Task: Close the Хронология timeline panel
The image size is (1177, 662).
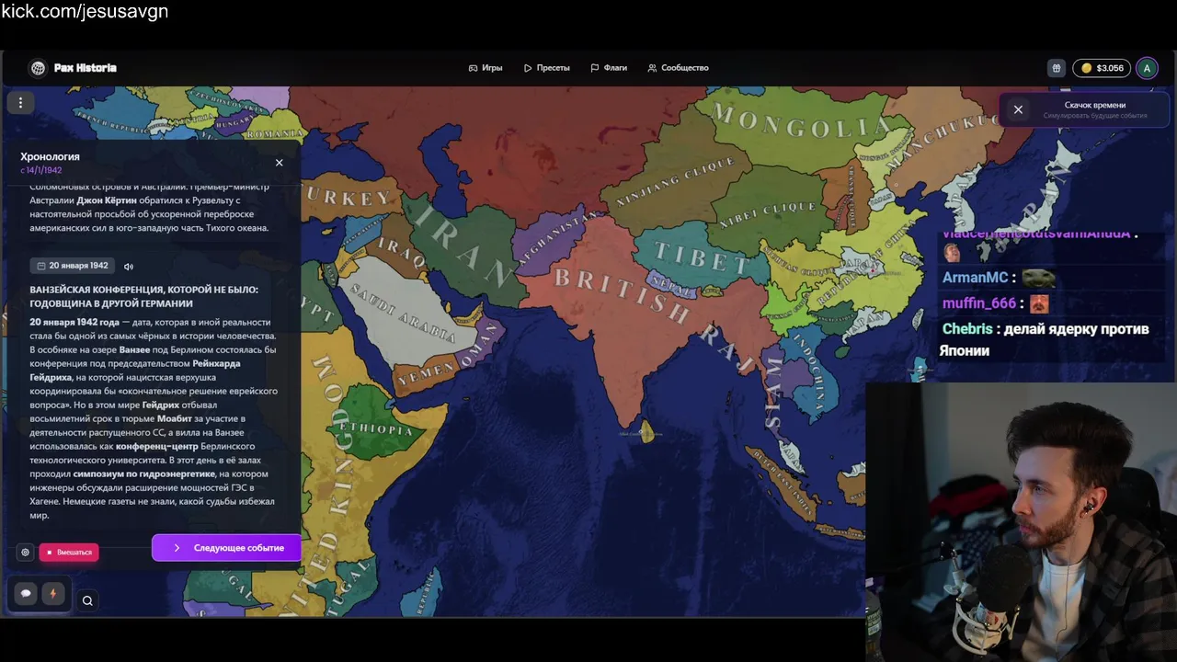Action: click(x=280, y=163)
